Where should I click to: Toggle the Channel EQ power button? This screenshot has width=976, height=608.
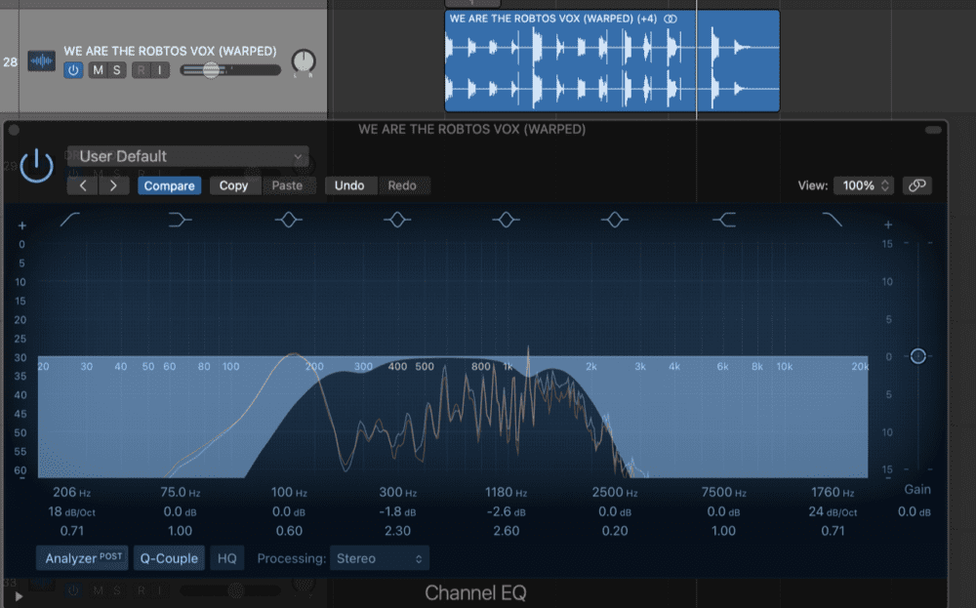[36, 165]
